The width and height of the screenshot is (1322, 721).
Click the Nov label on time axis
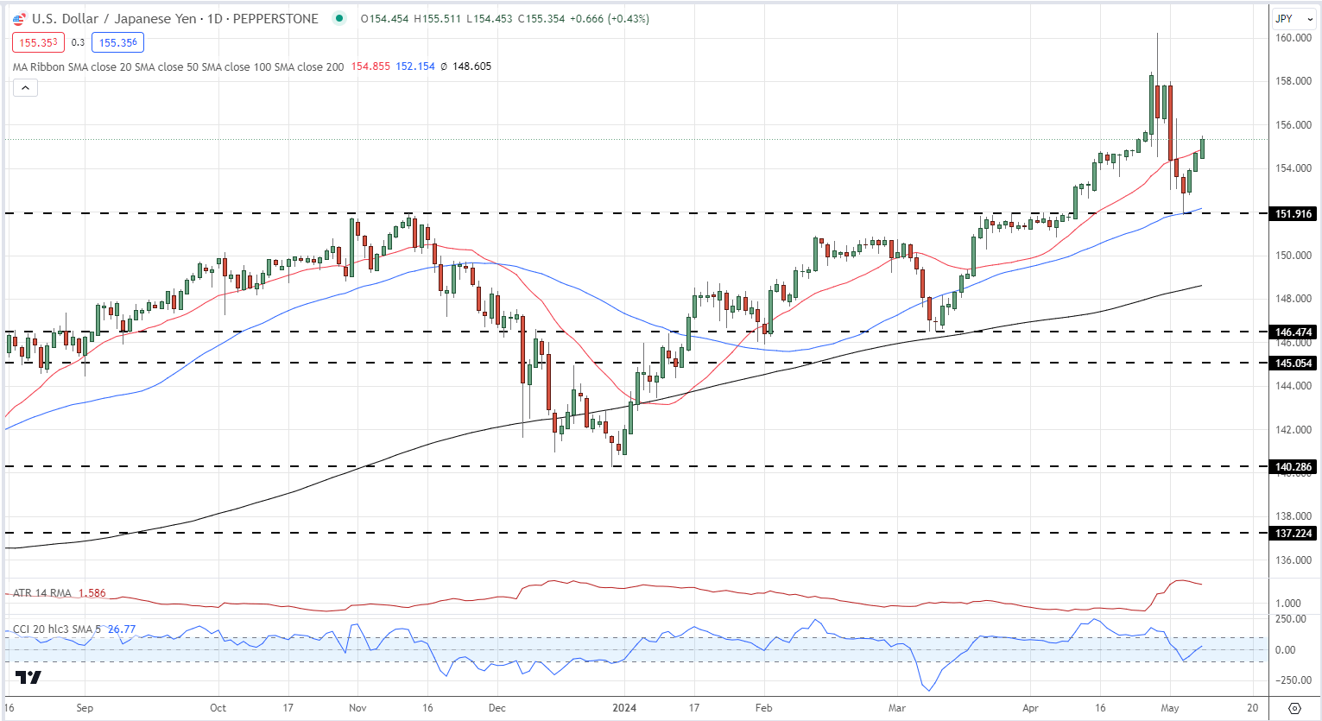pos(357,708)
